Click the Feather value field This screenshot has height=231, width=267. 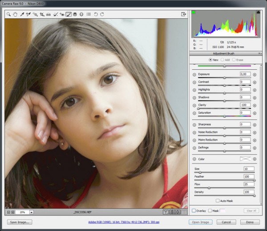pos(249,177)
